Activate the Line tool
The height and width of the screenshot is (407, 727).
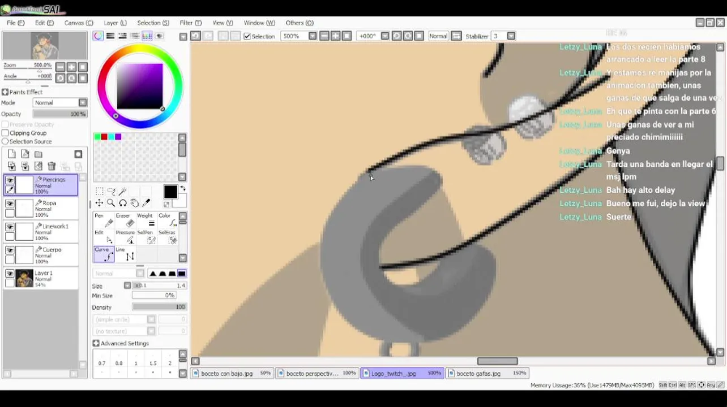(x=124, y=254)
